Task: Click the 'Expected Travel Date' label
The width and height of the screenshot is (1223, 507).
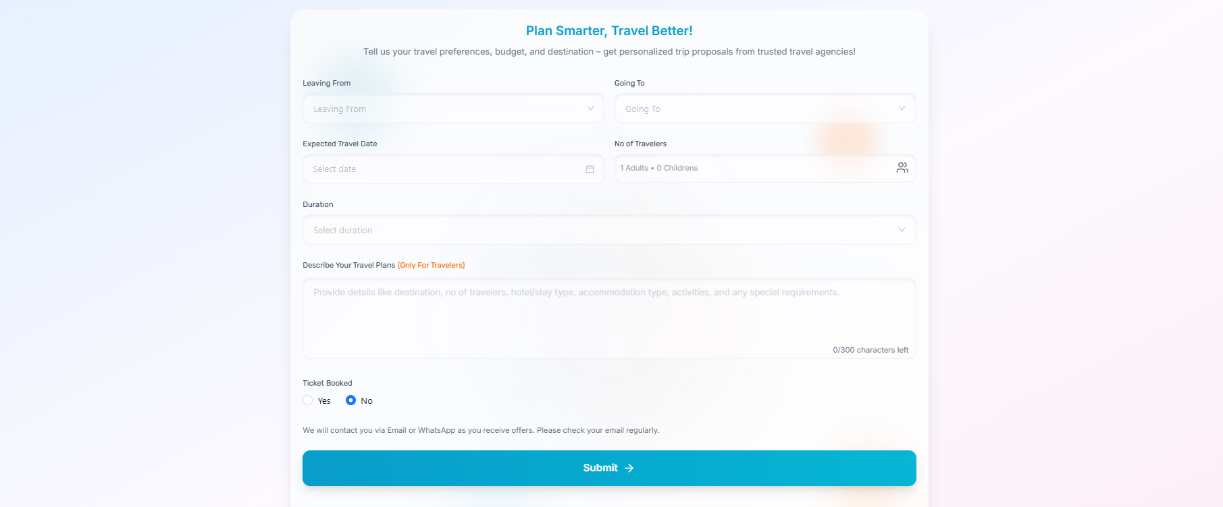Action: point(340,144)
